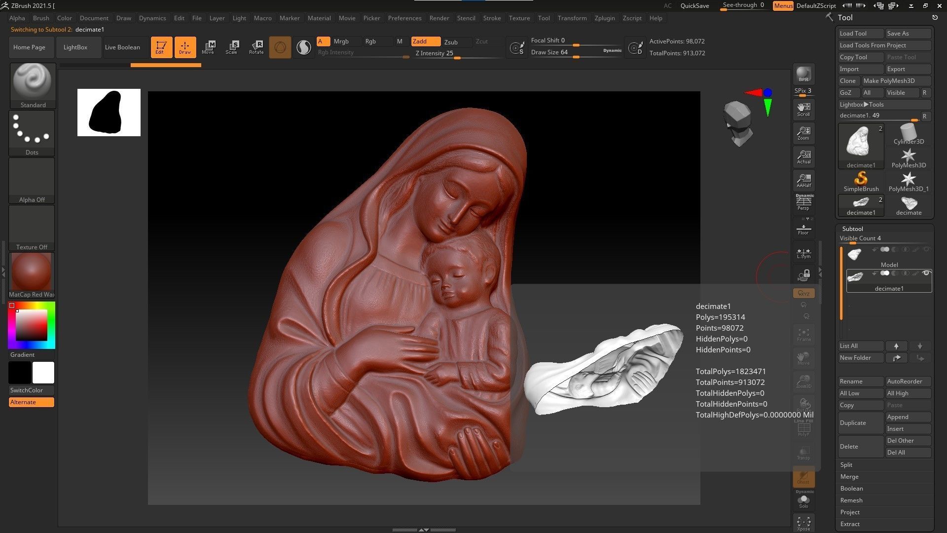Expand the Remesh section
This screenshot has width=947, height=533.
pos(851,500)
